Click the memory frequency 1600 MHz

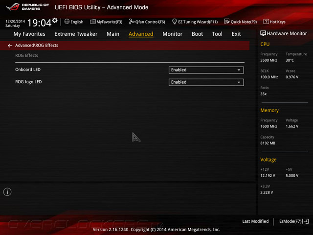point(268,126)
